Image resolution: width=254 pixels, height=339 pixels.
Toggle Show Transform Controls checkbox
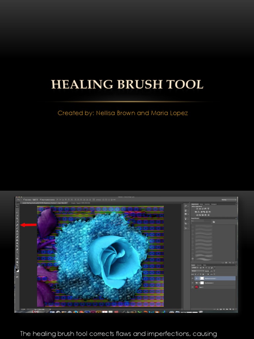40,200
